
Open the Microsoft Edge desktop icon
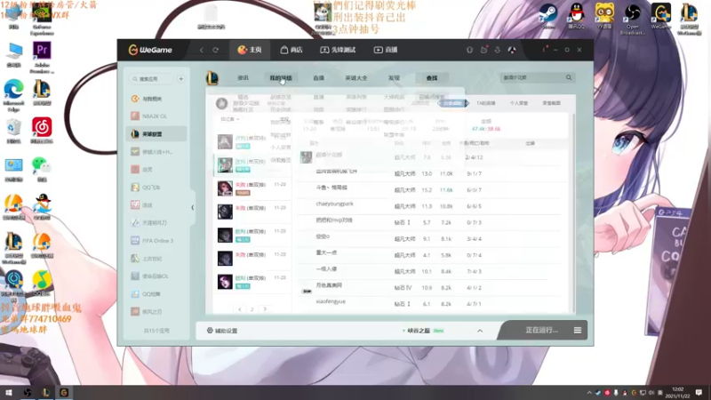[x=13, y=95]
